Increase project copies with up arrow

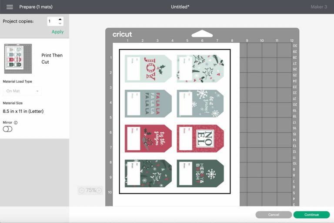(60, 19)
